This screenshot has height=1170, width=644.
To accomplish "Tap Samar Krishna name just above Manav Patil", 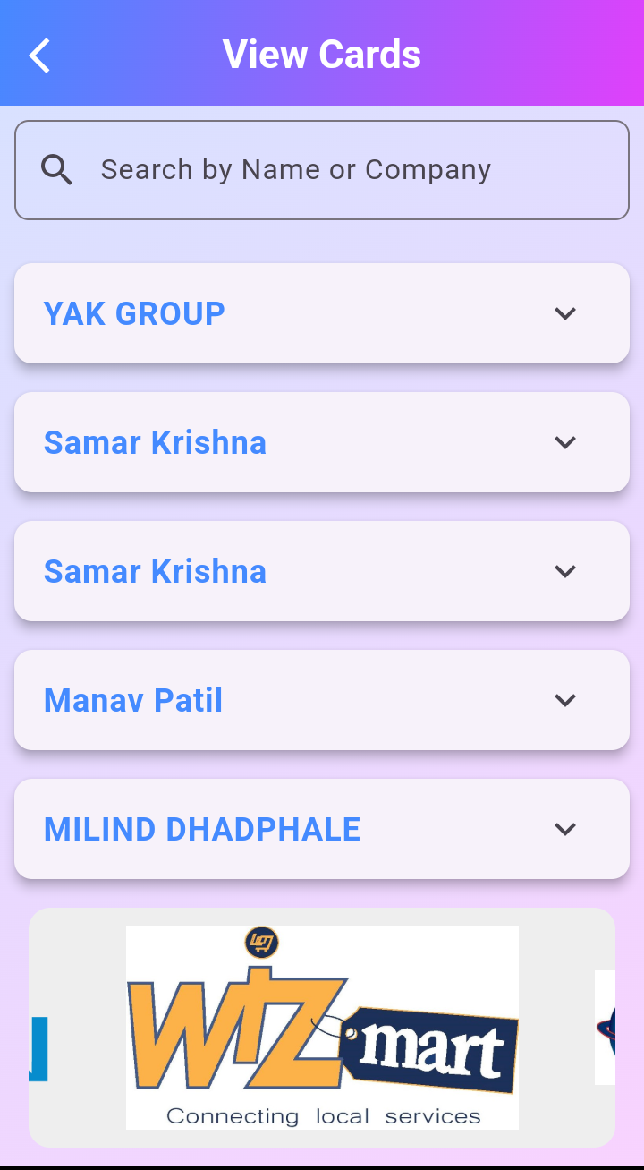I will [x=155, y=571].
